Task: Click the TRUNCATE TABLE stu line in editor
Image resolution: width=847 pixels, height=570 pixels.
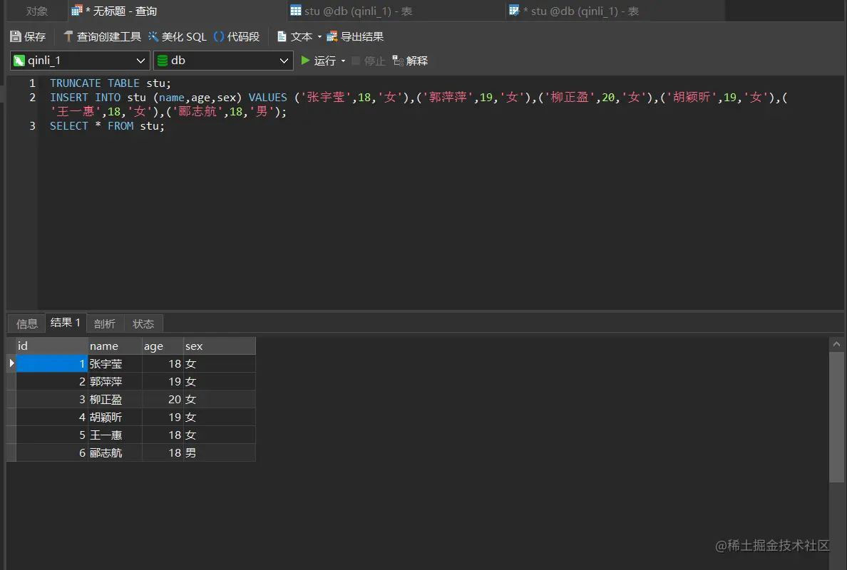Action: point(111,83)
